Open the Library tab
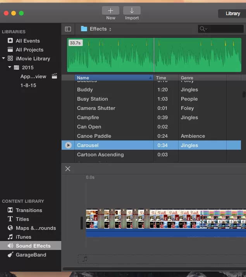 pyautogui.click(x=233, y=14)
